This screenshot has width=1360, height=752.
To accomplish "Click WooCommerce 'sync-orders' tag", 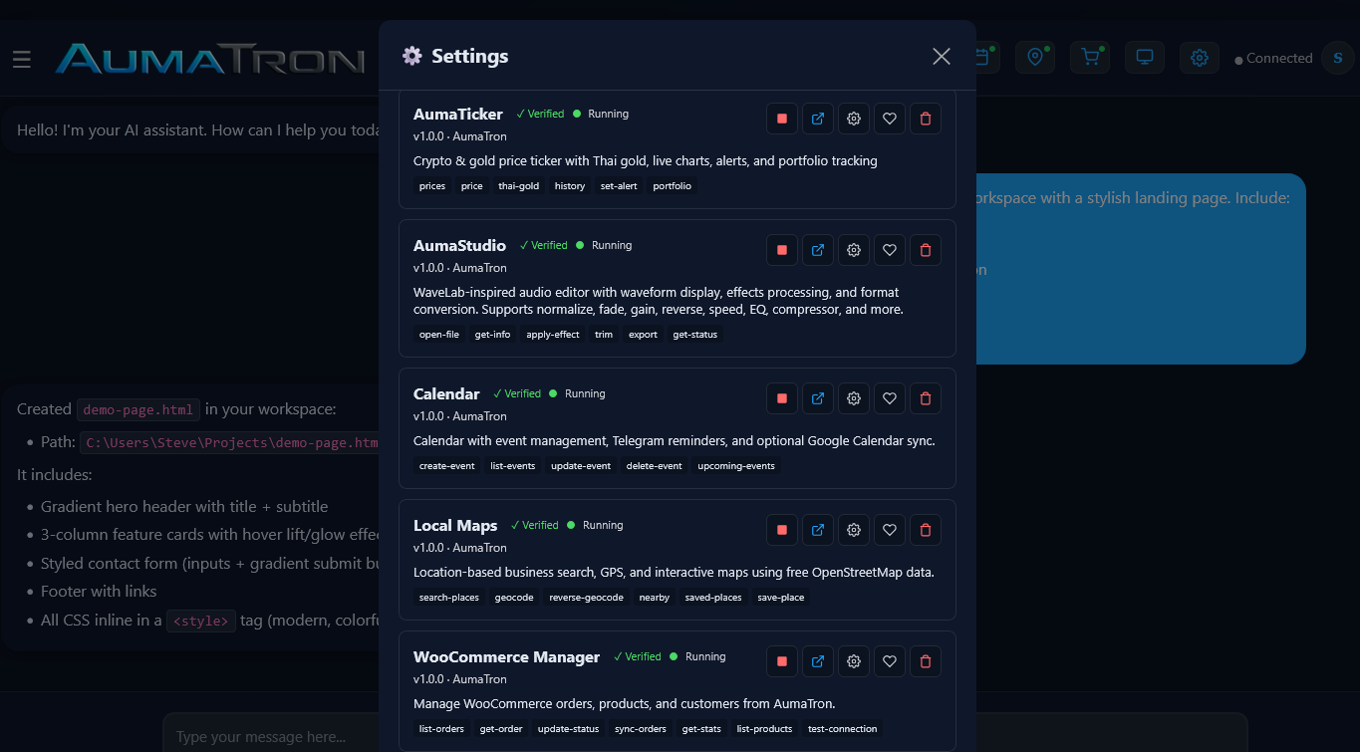I will [x=641, y=729].
